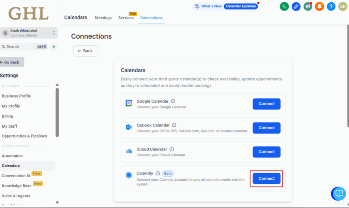Screen dimensions: 349x208
Task: Click the What's New link
Action: [x=211, y=6]
